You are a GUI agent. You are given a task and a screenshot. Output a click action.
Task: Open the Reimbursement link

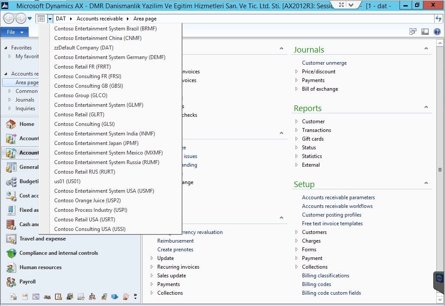[175, 240]
